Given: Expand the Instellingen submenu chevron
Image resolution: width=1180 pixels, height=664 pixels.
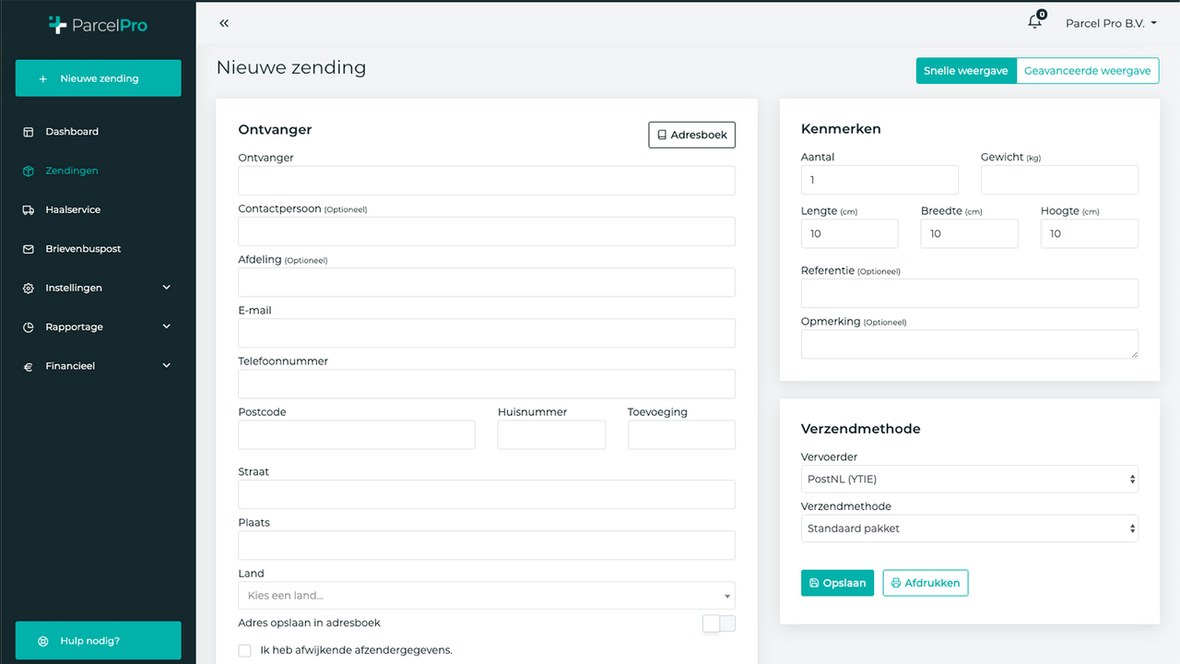Looking at the screenshot, I should tap(167, 288).
